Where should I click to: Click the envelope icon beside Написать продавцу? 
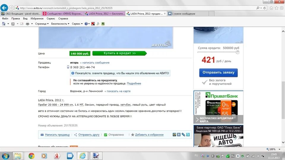42,135
